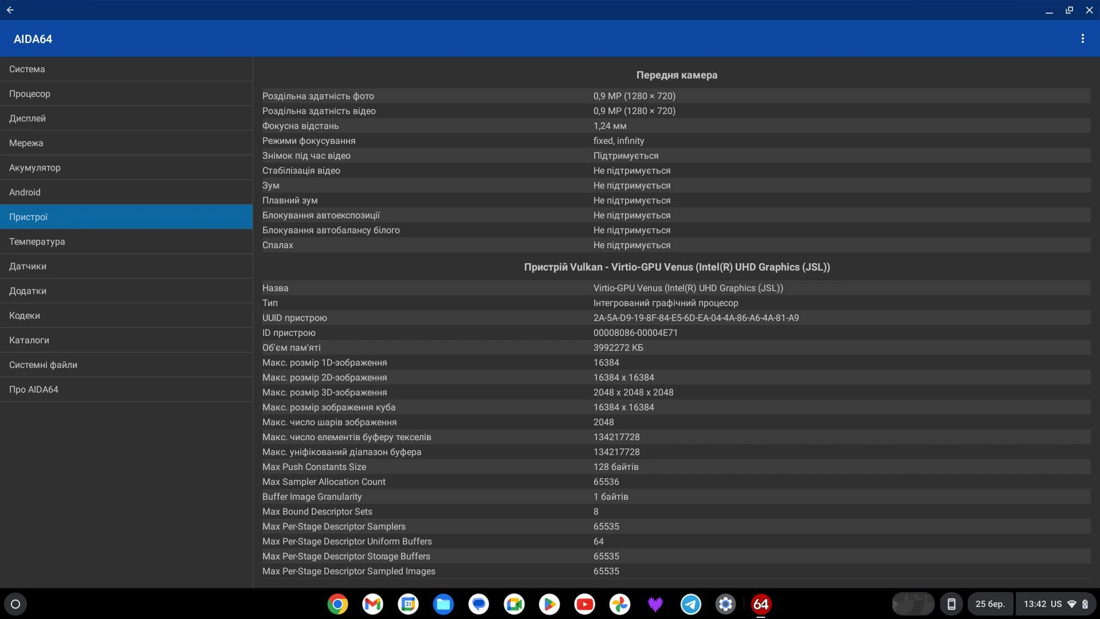Click the AIDA64 icon on the shelf
The height and width of the screenshot is (619, 1100).
(761, 604)
